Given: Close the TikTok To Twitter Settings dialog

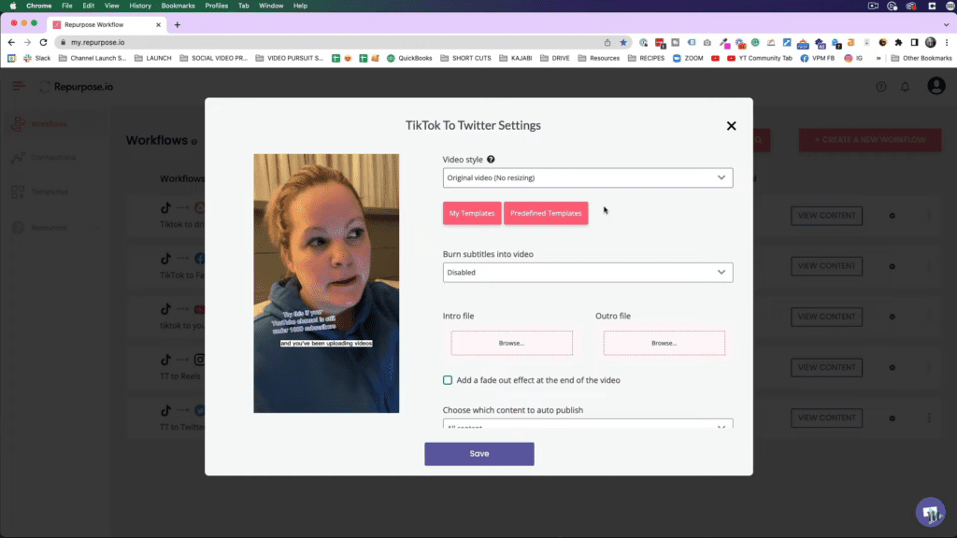Looking at the screenshot, I should click(731, 126).
